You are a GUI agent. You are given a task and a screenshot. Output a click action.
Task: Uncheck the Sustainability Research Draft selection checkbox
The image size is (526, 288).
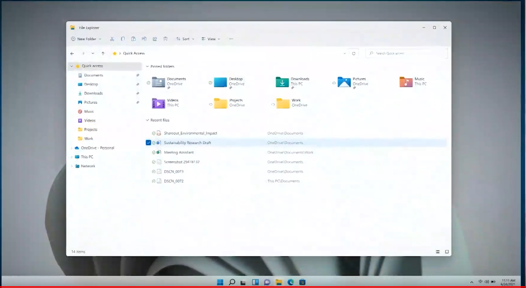click(148, 142)
